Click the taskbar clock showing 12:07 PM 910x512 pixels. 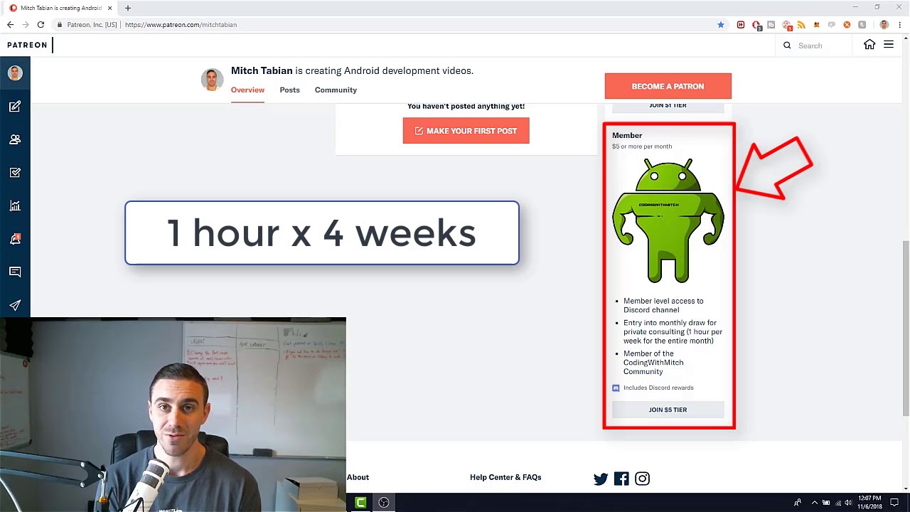870,503
